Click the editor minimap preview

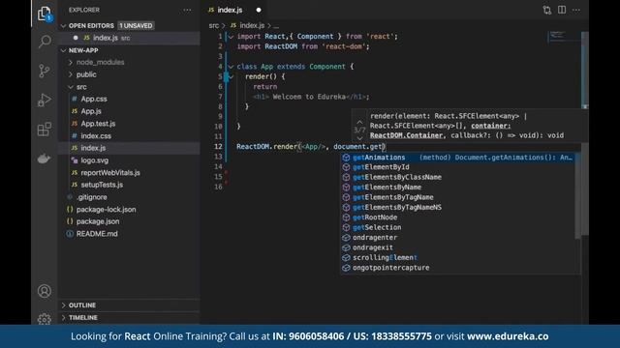pos(564,37)
